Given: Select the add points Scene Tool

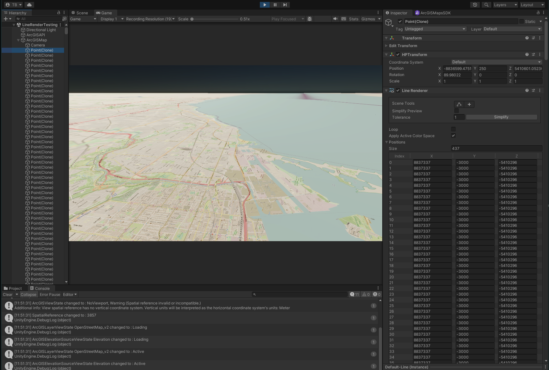Looking at the screenshot, I should coord(469,104).
